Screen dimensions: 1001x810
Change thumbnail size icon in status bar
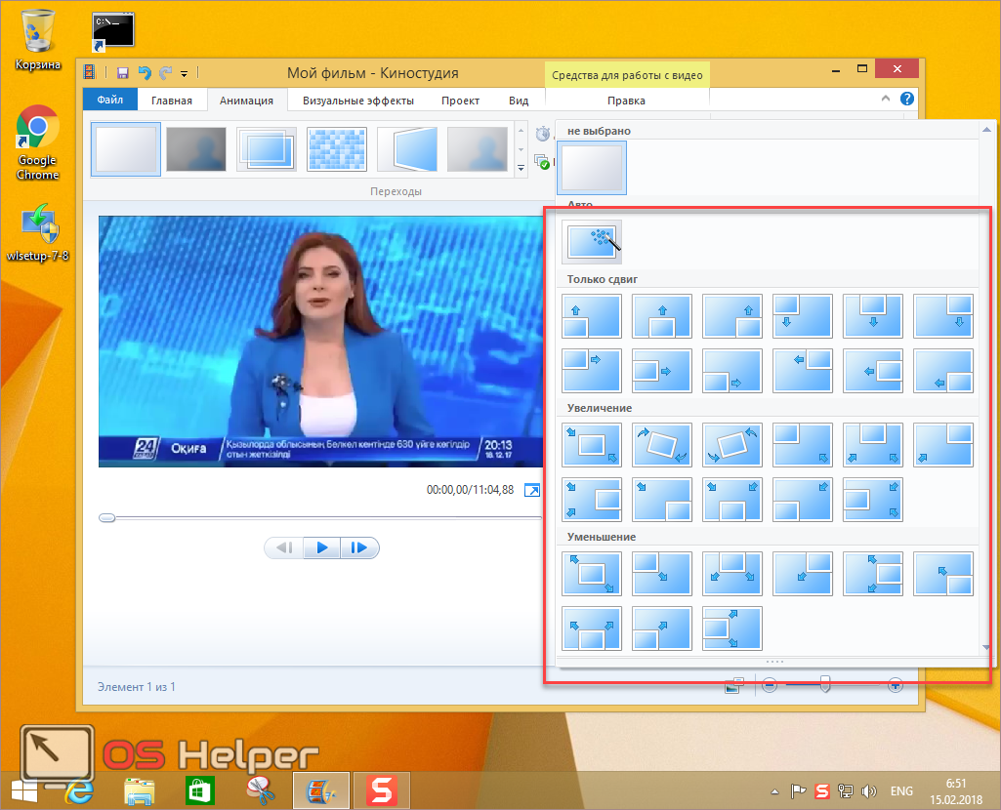pyautogui.click(x=734, y=686)
